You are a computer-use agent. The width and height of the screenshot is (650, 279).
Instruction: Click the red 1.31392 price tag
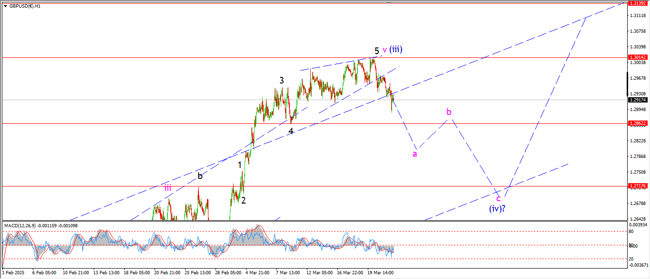coord(637,3)
